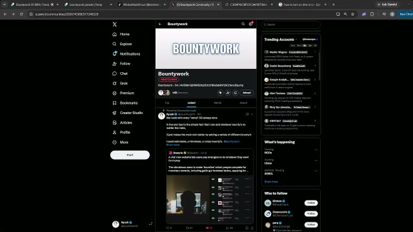This screenshot has height=232, width=413.
Task: Open Ayush's avatar on the pinned post
Action: tap(161, 116)
